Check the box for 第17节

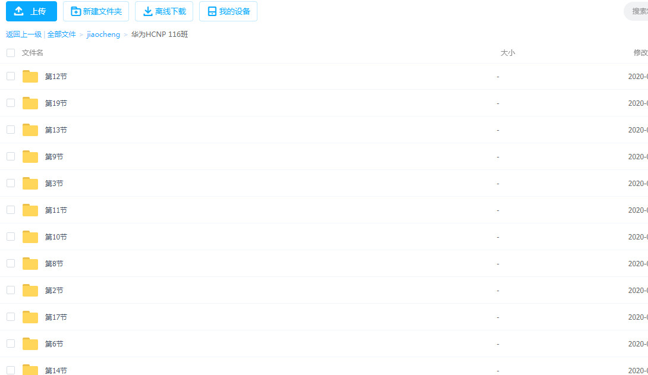click(11, 317)
